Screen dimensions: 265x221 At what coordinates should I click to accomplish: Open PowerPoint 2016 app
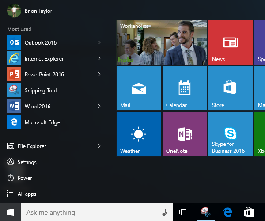pos(54,74)
